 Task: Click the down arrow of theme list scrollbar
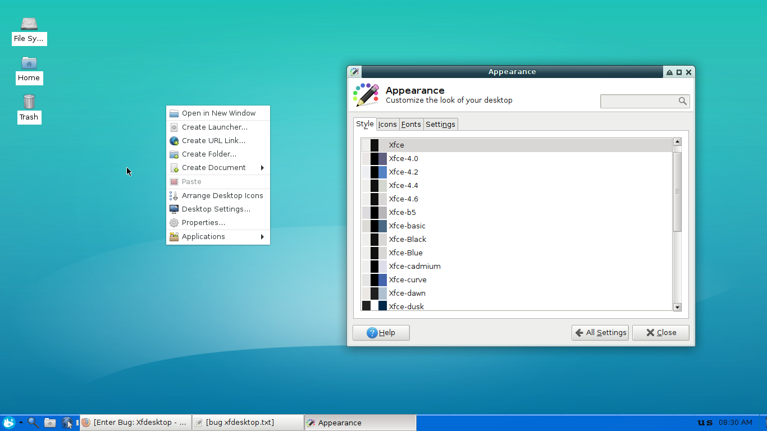[x=677, y=307]
